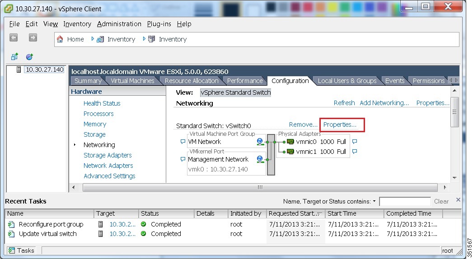Sort tasks by the Requested Start column header
This screenshot has width=473, height=259.
pyautogui.click(x=295, y=213)
